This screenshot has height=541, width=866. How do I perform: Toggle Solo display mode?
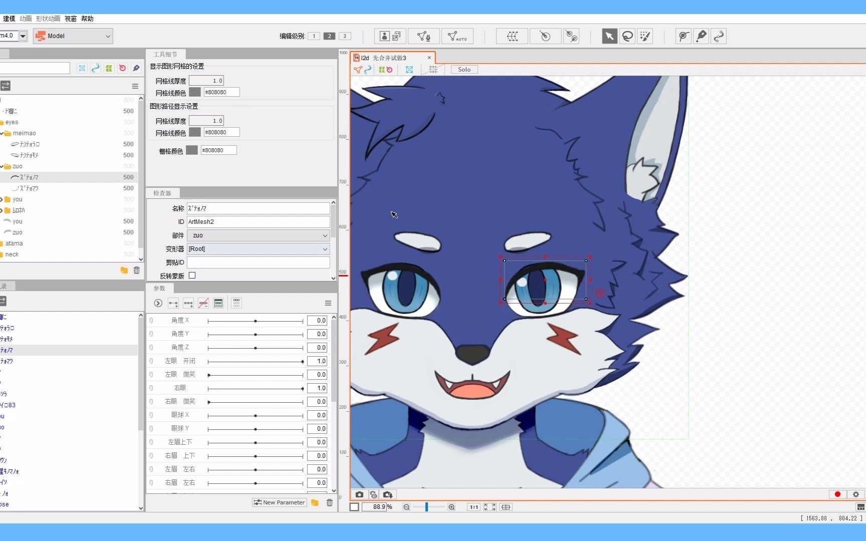pyautogui.click(x=464, y=70)
